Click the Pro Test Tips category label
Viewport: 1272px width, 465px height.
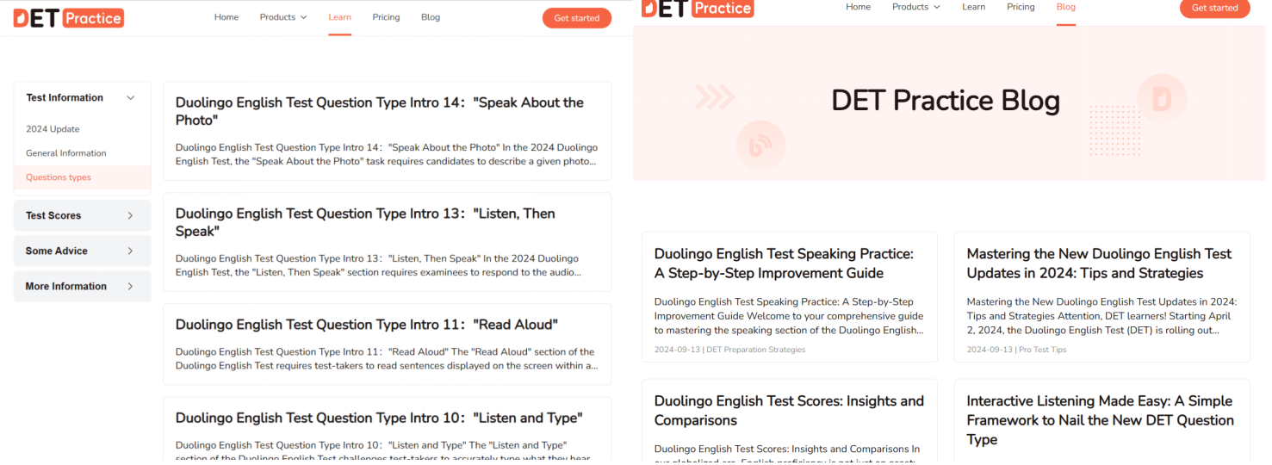[x=1042, y=350]
